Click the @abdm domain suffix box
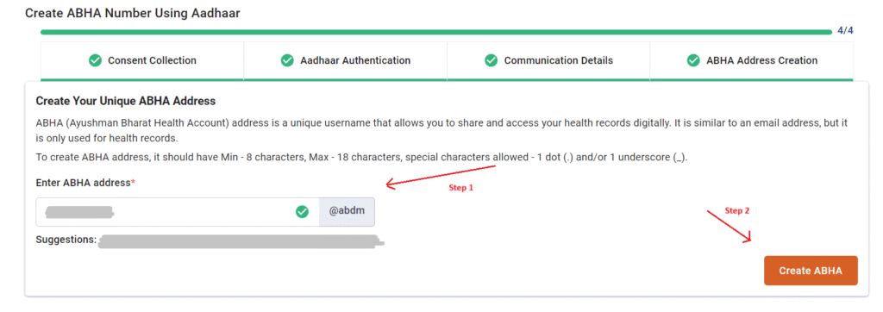This screenshot has height=312, width=883. [x=347, y=212]
